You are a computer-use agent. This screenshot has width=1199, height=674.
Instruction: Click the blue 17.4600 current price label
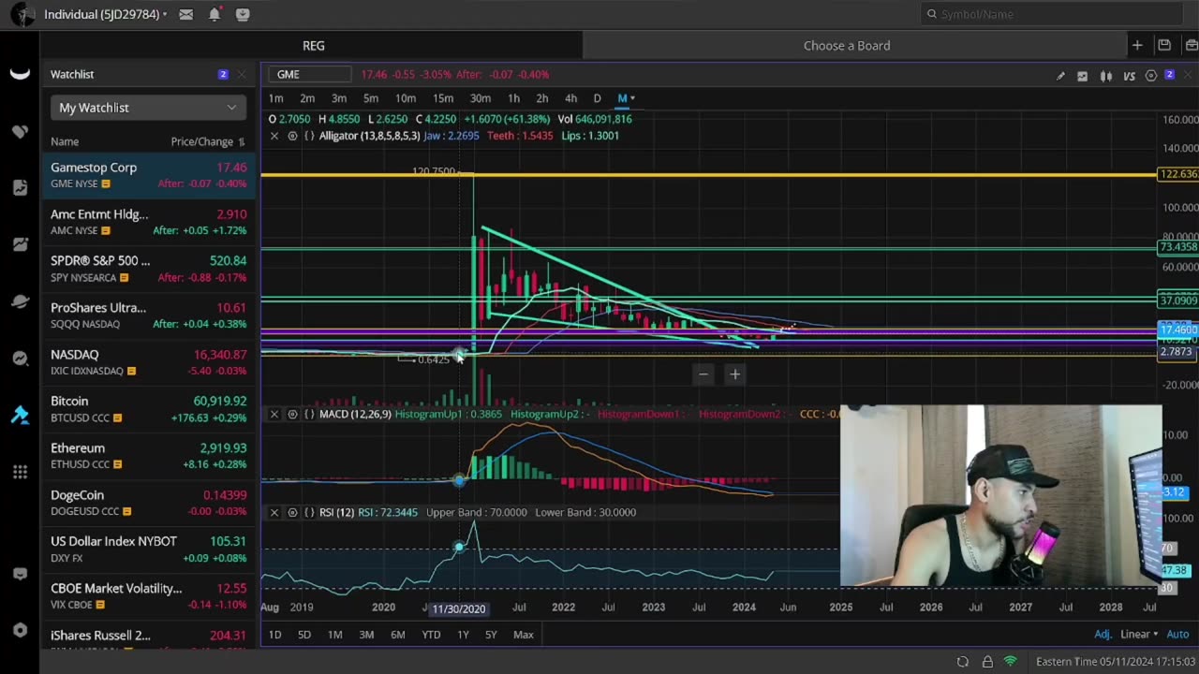click(1178, 330)
